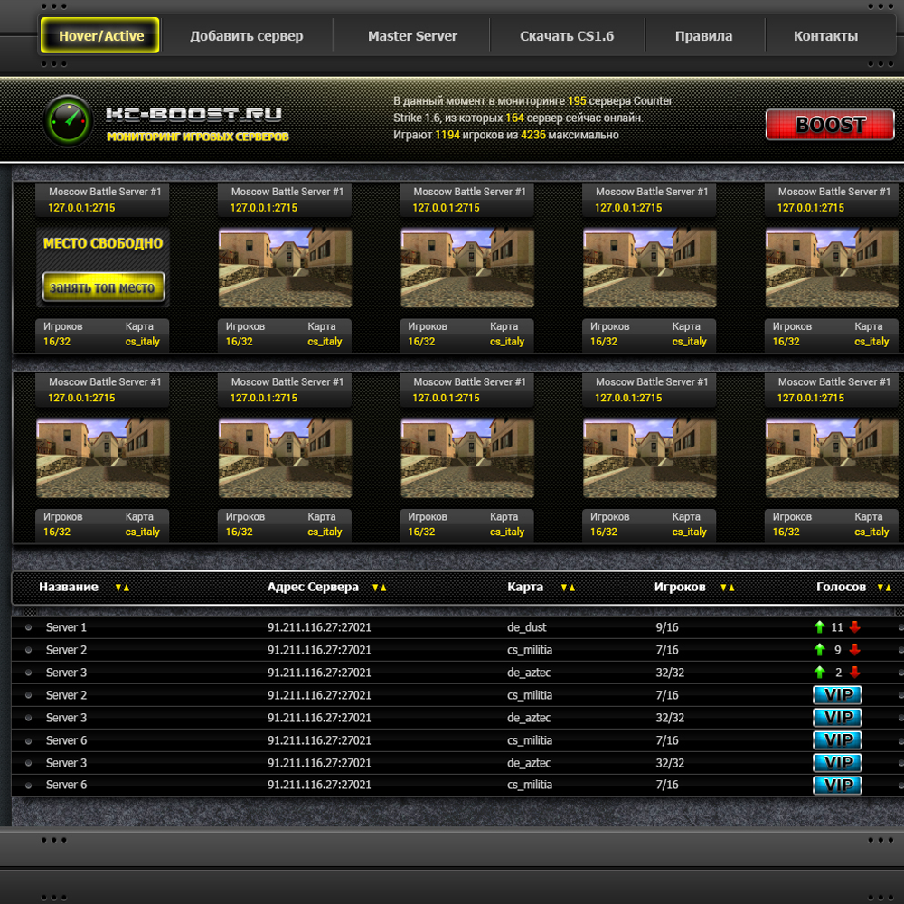Viewport: 904px width, 904px height.
Task: Go to Master Server page
Action: (x=412, y=36)
